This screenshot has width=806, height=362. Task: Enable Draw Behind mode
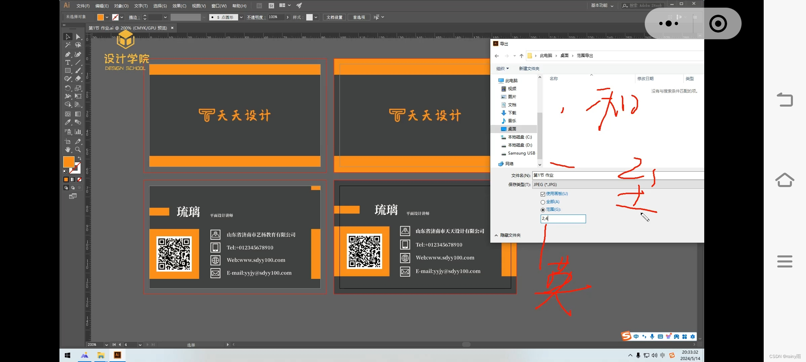(x=73, y=188)
